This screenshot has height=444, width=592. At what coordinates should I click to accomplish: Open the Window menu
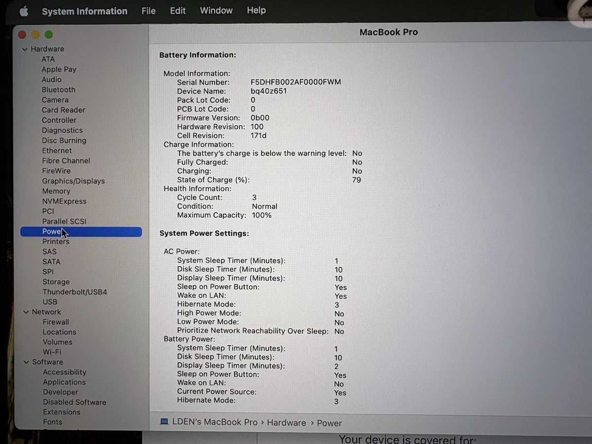click(x=216, y=10)
